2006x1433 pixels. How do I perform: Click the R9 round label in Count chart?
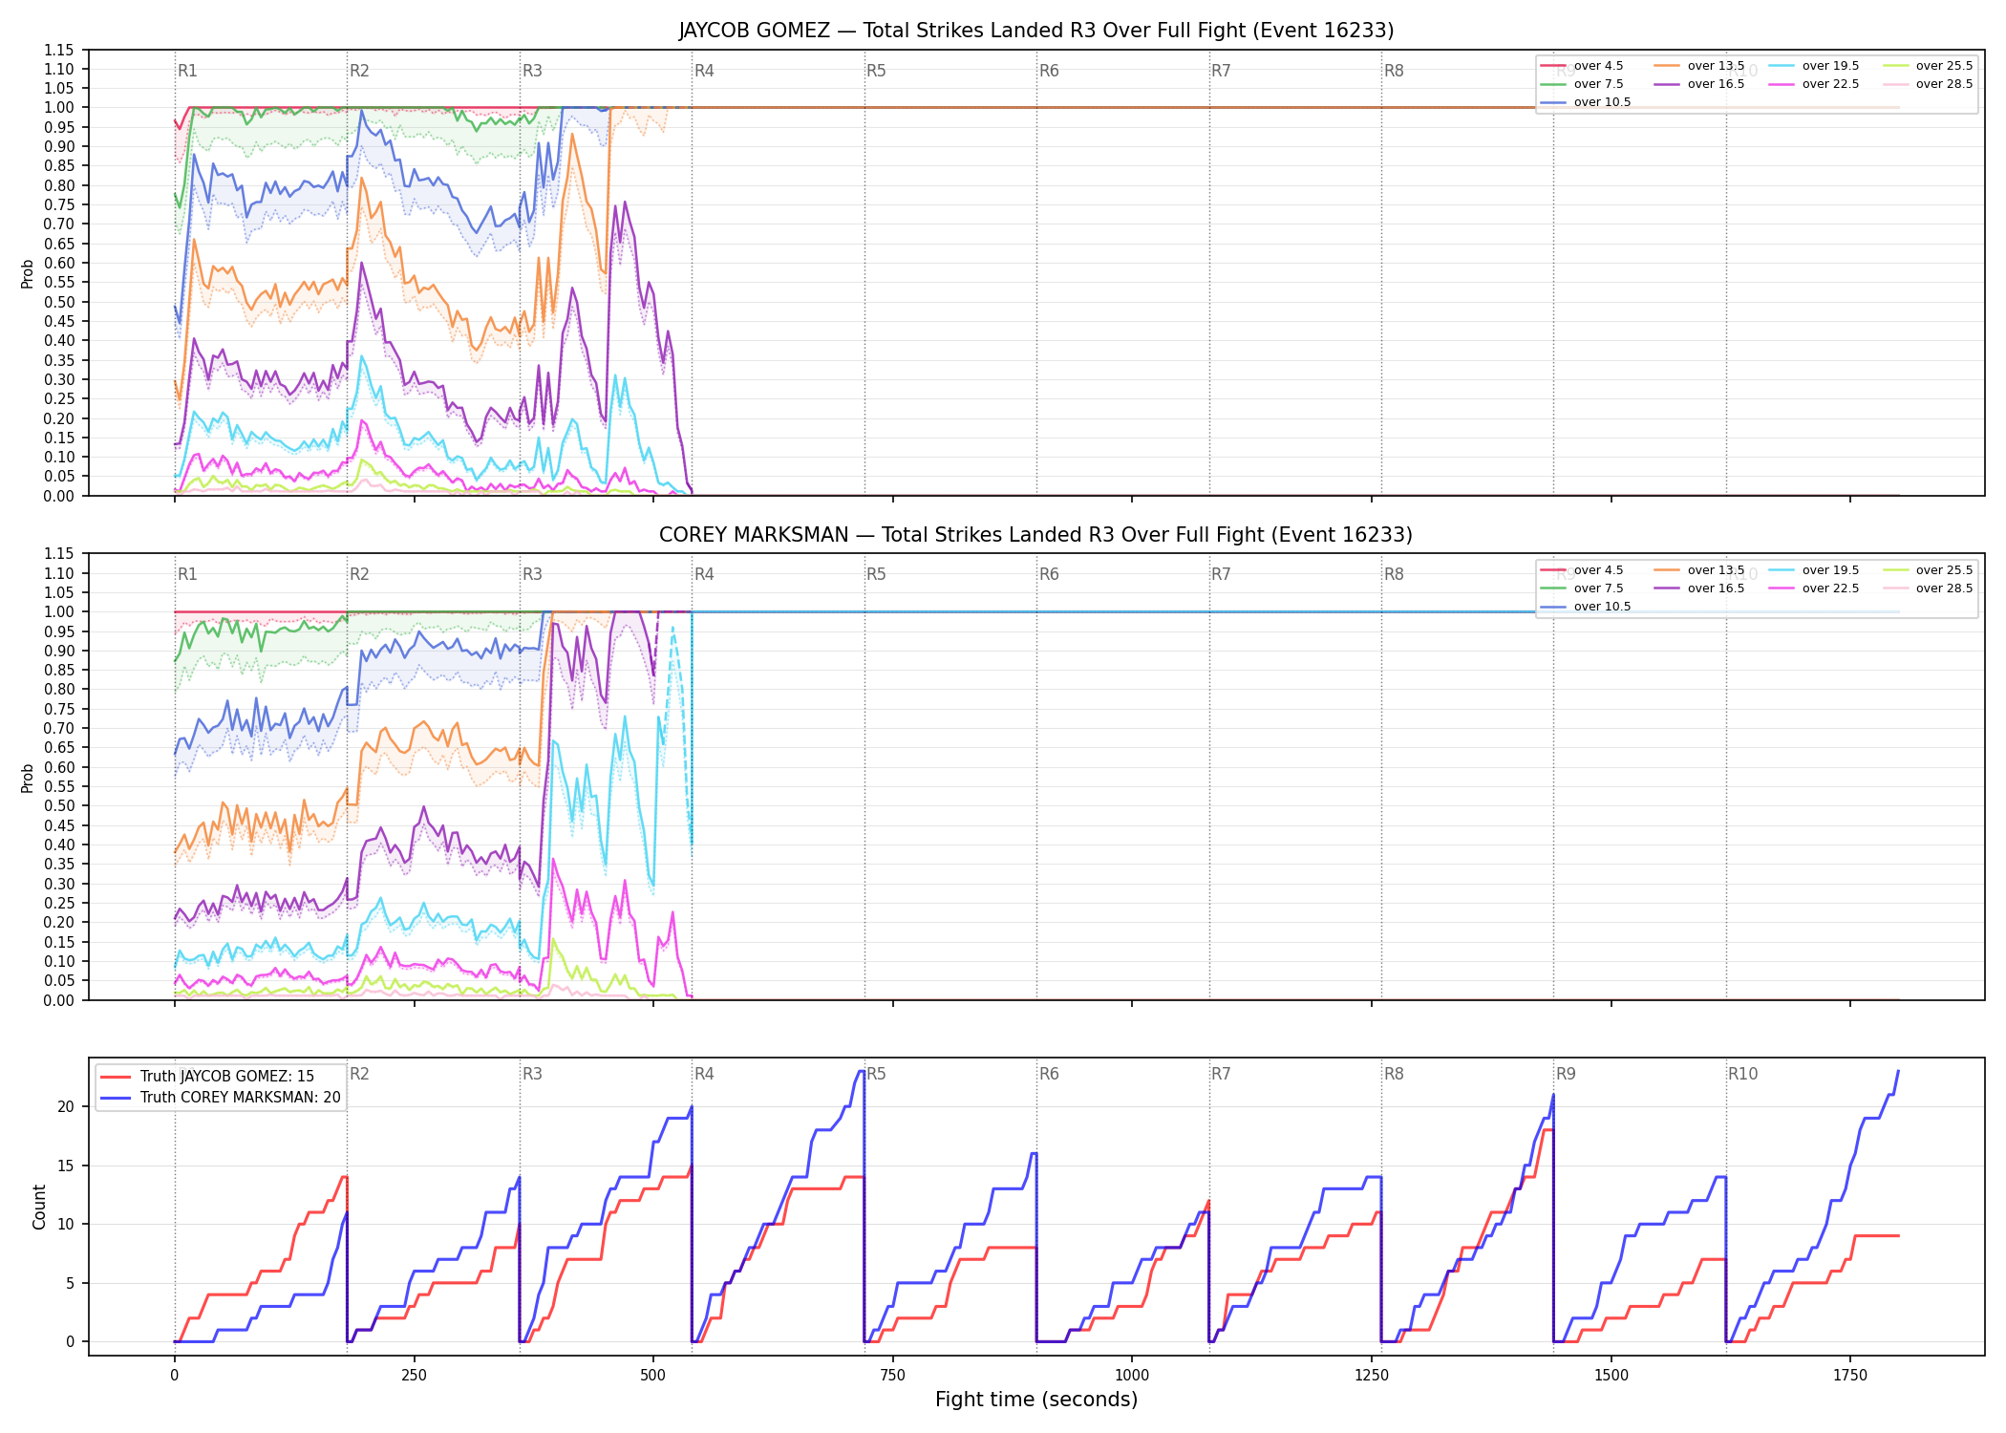1566,1074
